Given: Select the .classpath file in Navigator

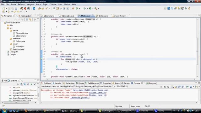Looking at the screenshot, I should coord(14,52).
